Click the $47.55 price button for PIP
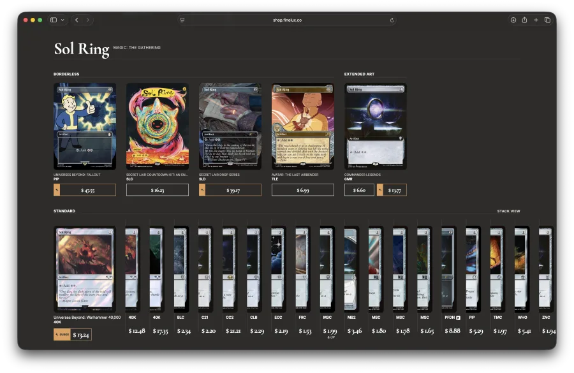This screenshot has height=373, width=574. 85,190
